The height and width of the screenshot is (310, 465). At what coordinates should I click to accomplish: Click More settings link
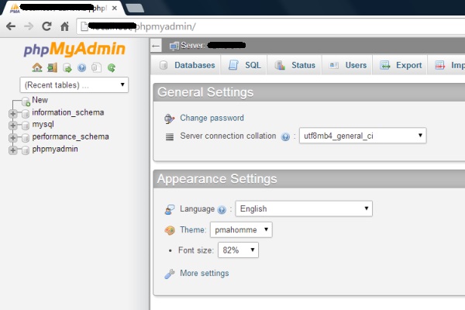[x=205, y=274]
